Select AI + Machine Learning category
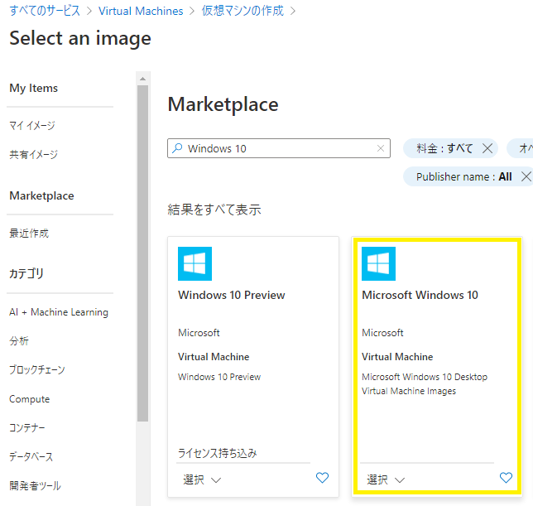Image resolution: width=533 pixels, height=506 pixels. tap(59, 312)
